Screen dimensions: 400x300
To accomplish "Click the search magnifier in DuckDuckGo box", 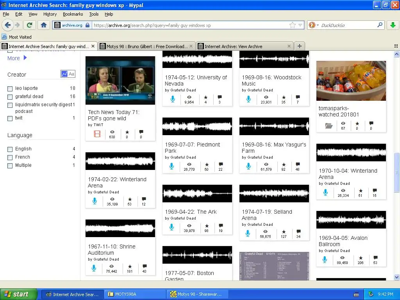I will pyautogui.click(x=380, y=25).
